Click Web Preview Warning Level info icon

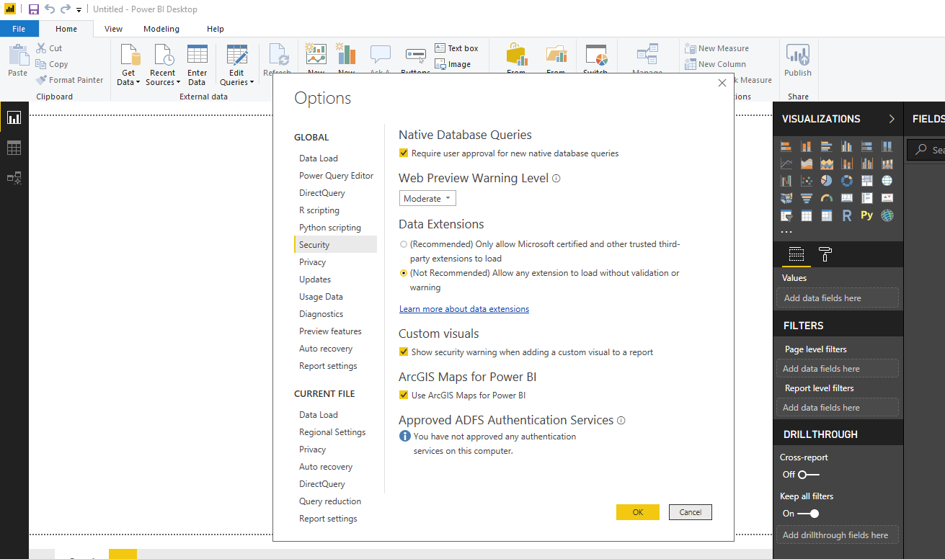(x=556, y=179)
